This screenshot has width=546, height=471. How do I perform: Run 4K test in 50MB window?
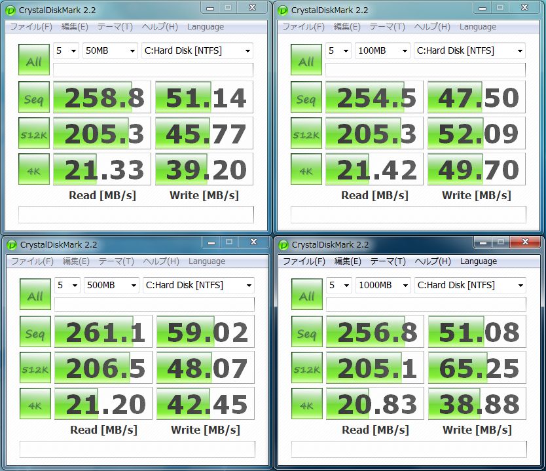[x=34, y=169]
